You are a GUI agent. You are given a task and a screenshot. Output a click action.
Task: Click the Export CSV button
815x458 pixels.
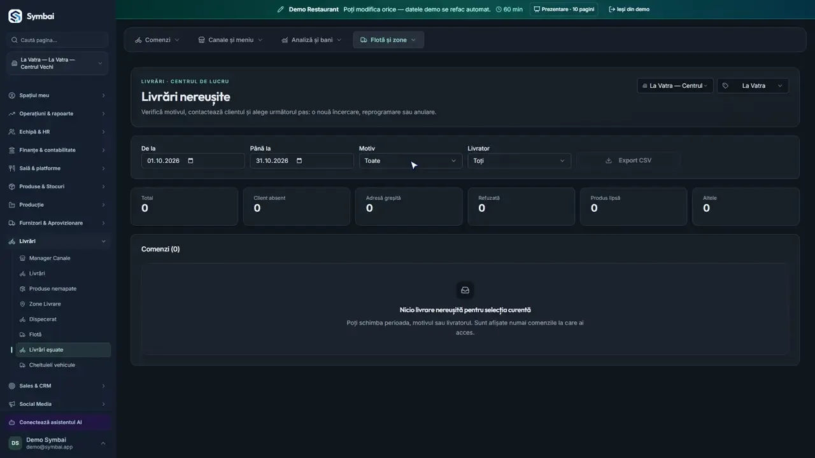(x=628, y=160)
